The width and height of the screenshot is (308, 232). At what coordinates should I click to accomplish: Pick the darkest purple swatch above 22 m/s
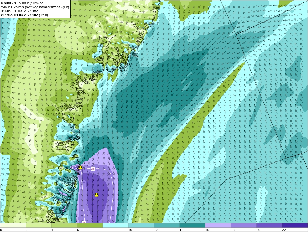[295, 225]
